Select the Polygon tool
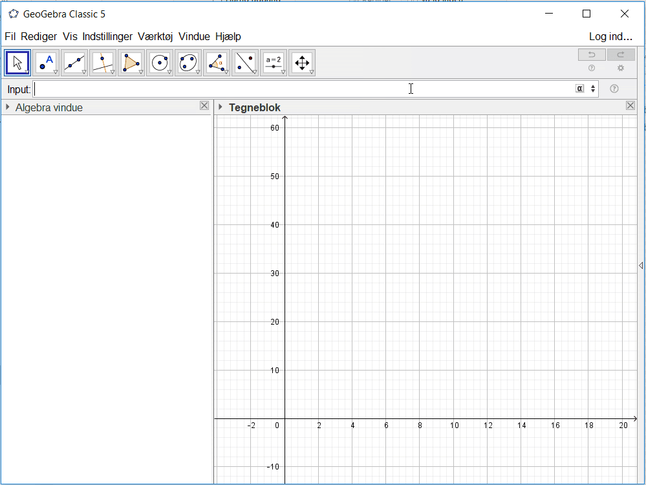646x485 pixels. [131, 63]
